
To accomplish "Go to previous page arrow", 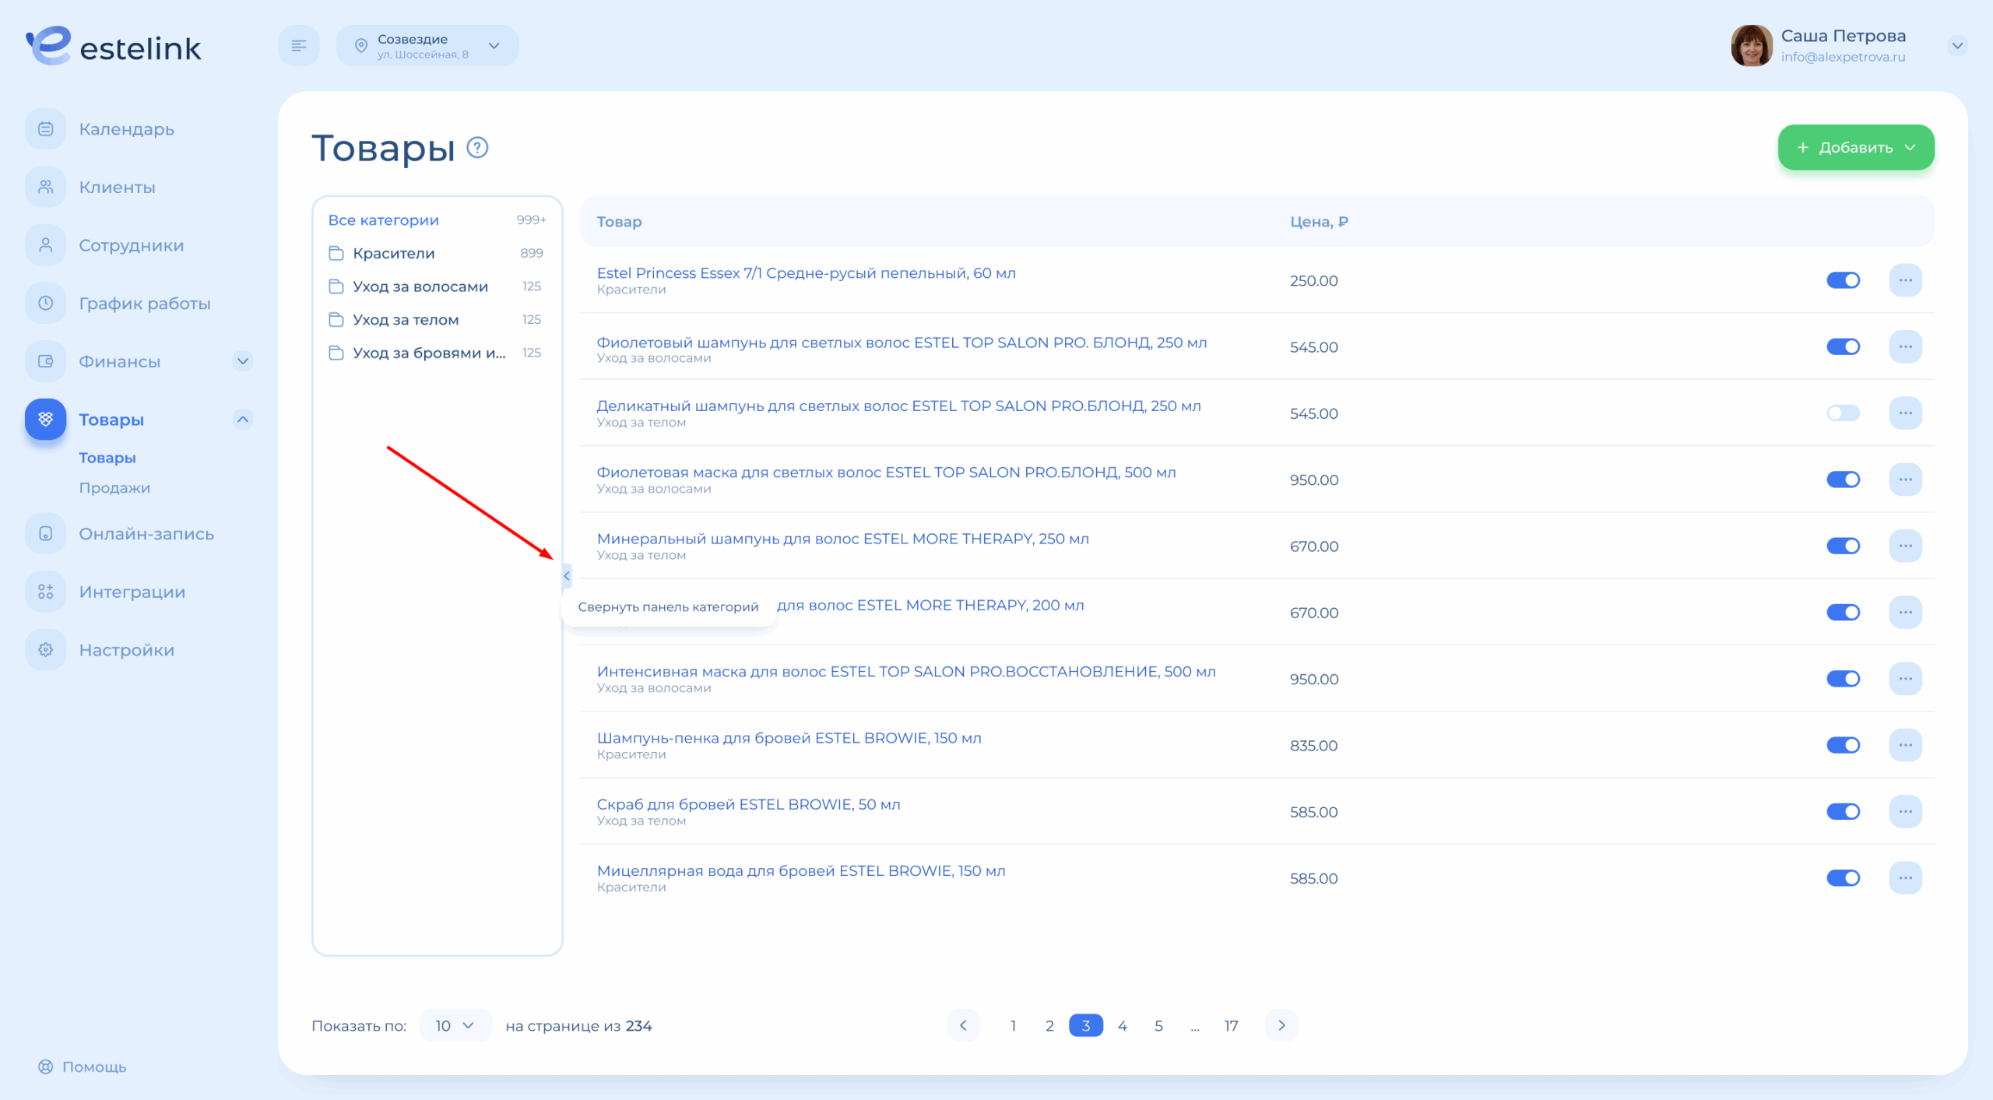I will click(x=963, y=1025).
